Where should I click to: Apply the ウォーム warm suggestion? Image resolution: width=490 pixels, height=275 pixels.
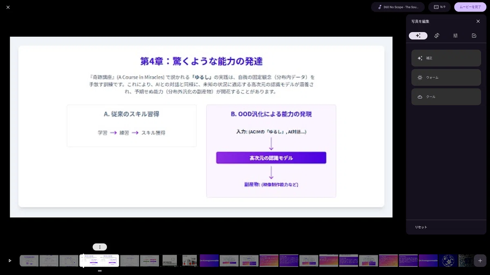click(x=446, y=77)
